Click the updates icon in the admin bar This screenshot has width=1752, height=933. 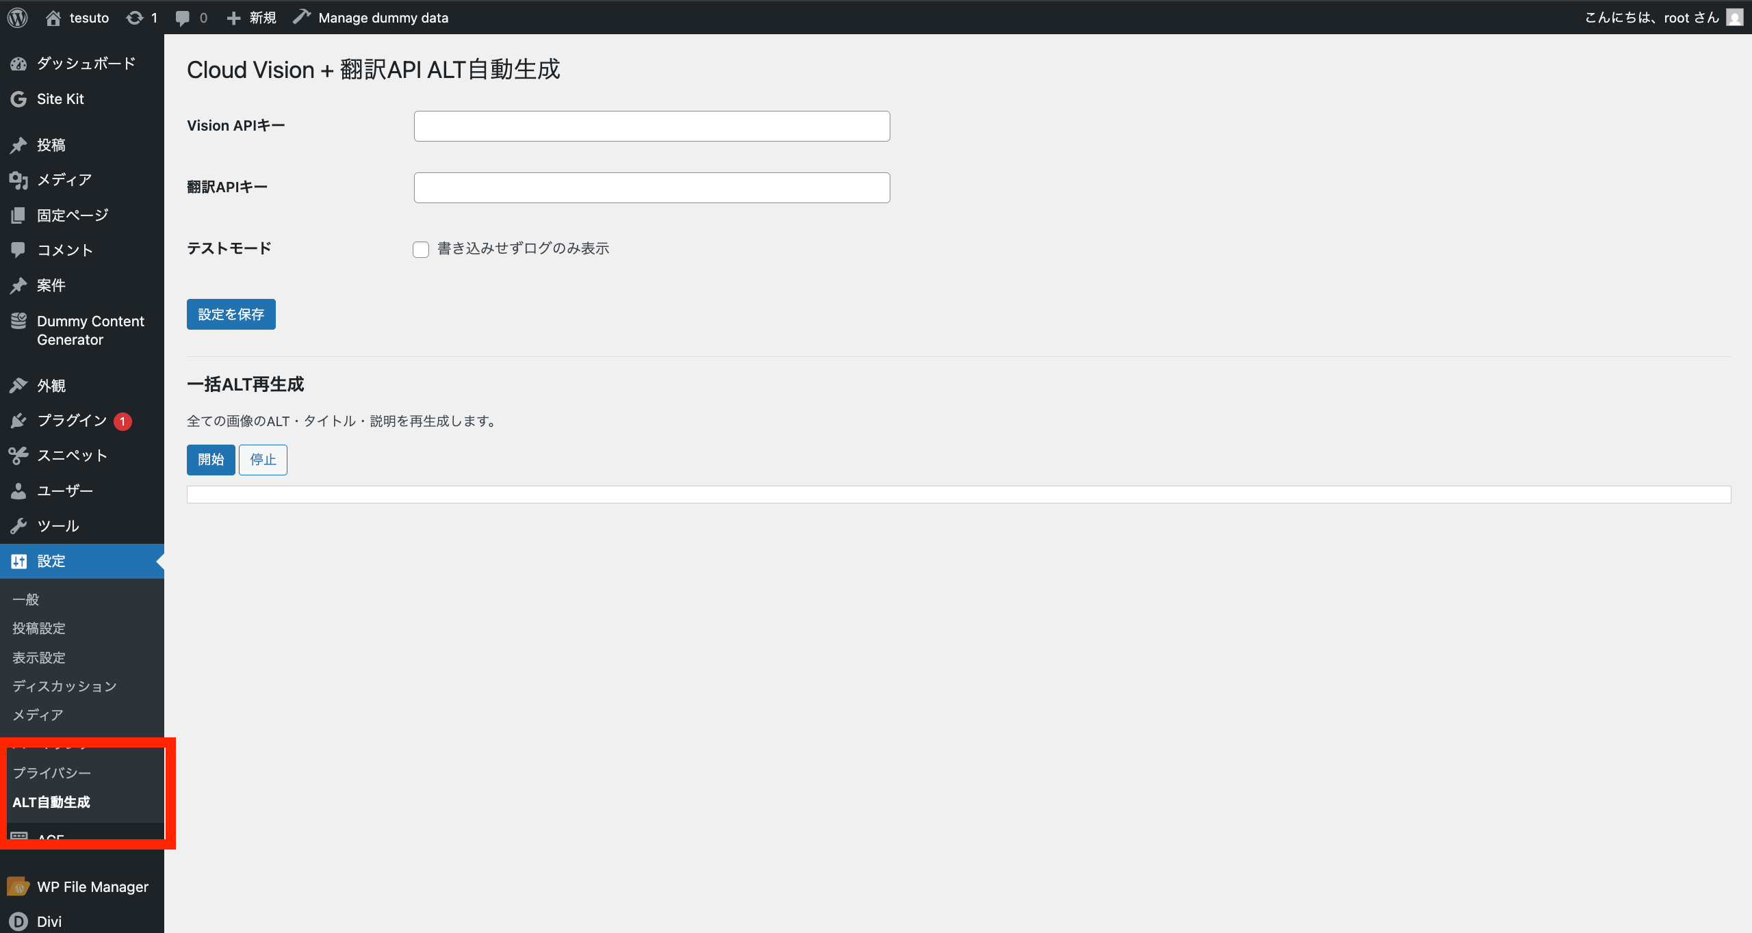click(x=136, y=17)
